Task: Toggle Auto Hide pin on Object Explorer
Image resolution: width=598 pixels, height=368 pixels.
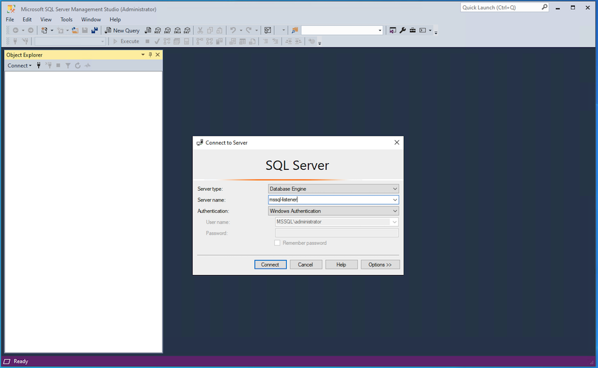Action: point(150,55)
